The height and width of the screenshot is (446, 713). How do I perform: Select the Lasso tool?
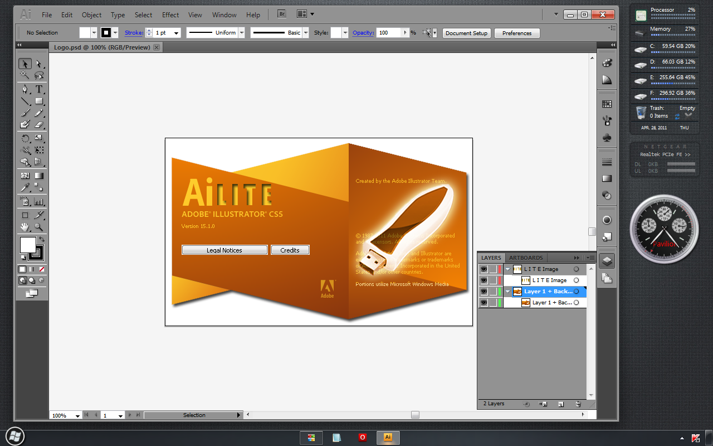(x=39, y=75)
